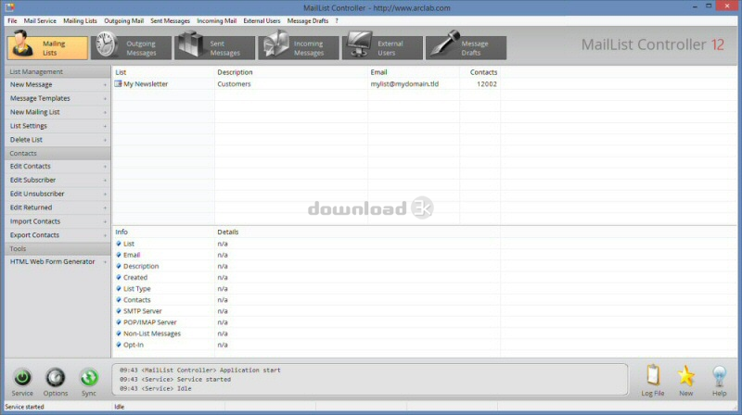
Task: Click New Mailing List in sidebar
Action: click(58, 112)
